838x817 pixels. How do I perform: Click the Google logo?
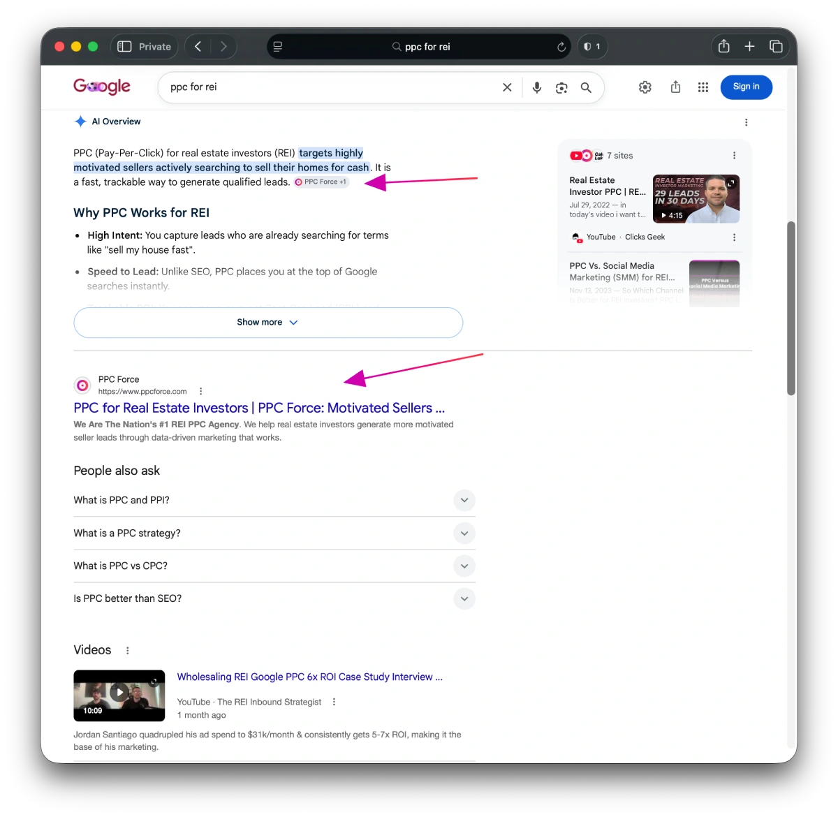pyautogui.click(x=102, y=87)
